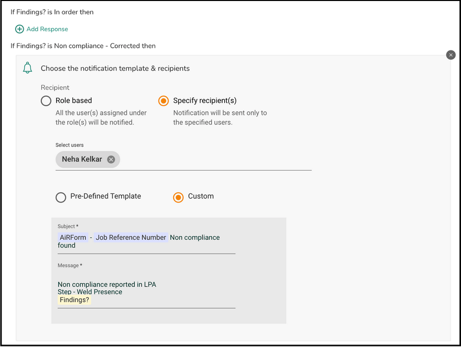This screenshot has width=461, height=347.
Task: Click the Specify recipient(s) label
Action: [204, 100]
